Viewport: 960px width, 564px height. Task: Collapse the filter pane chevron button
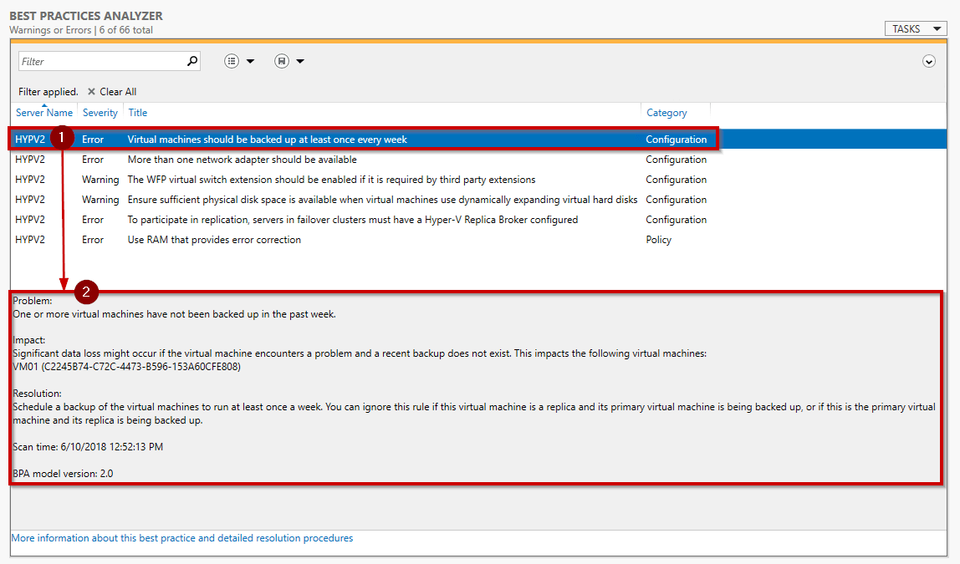pos(929,61)
